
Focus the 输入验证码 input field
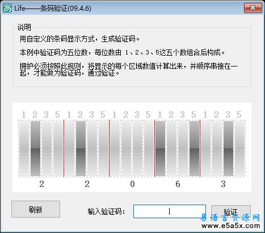[x=170, y=211]
